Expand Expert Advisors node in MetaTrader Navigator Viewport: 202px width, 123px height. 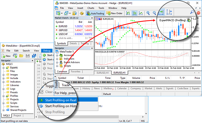(x=57, y=62)
